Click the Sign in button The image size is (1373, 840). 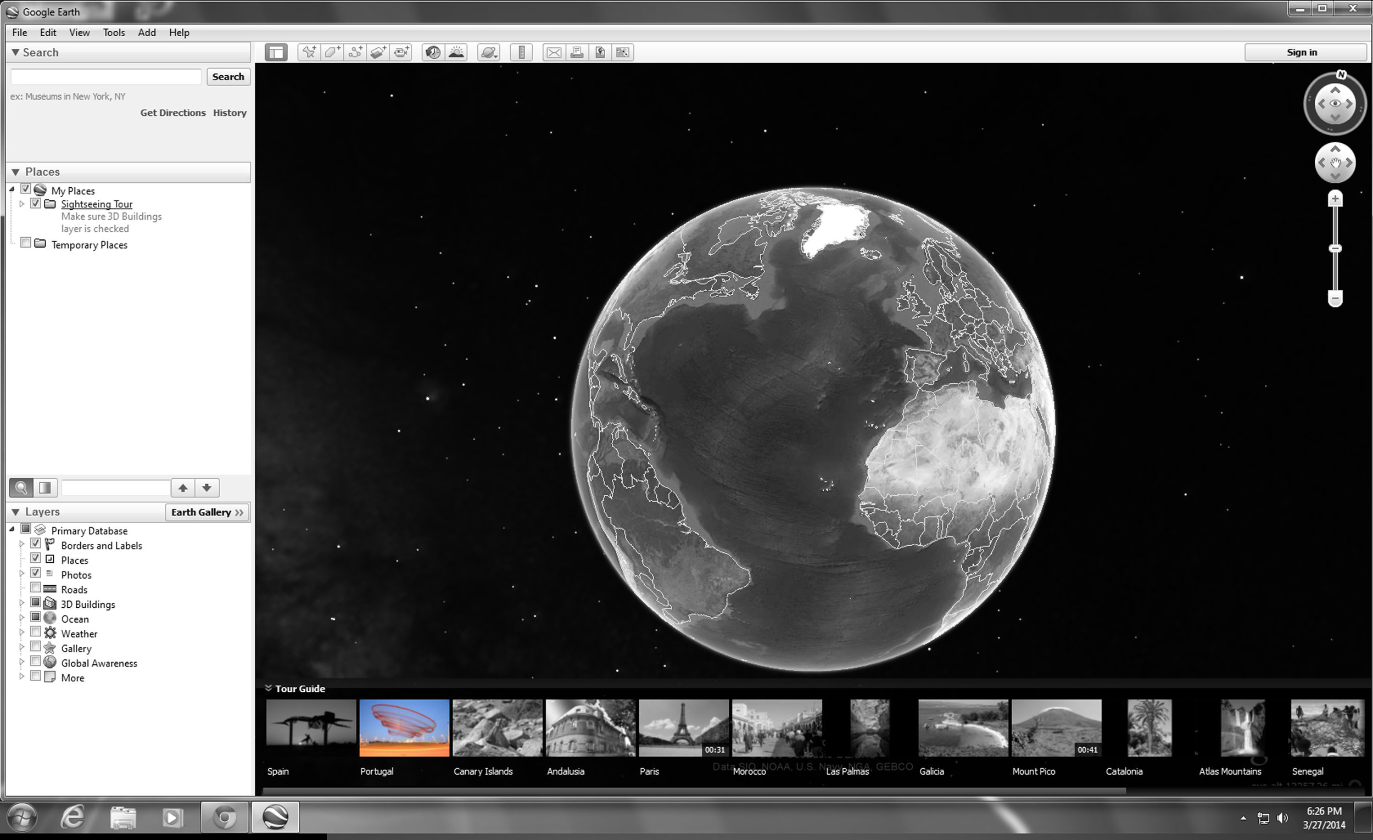click(x=1302, y=52)
